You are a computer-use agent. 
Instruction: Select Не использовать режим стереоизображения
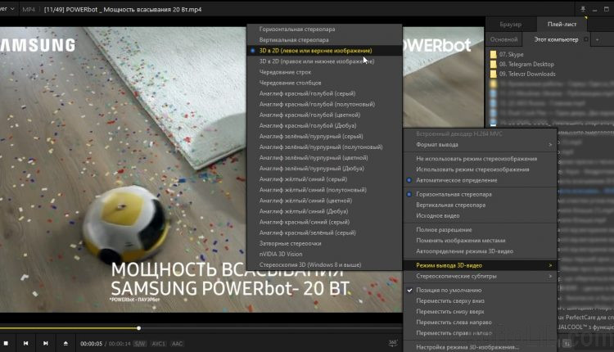pyautogui.click(x=480, y=159)
